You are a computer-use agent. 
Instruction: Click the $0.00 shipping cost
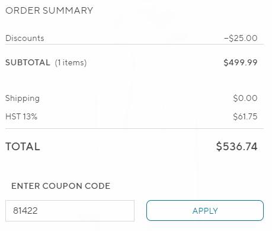point(245,98)
